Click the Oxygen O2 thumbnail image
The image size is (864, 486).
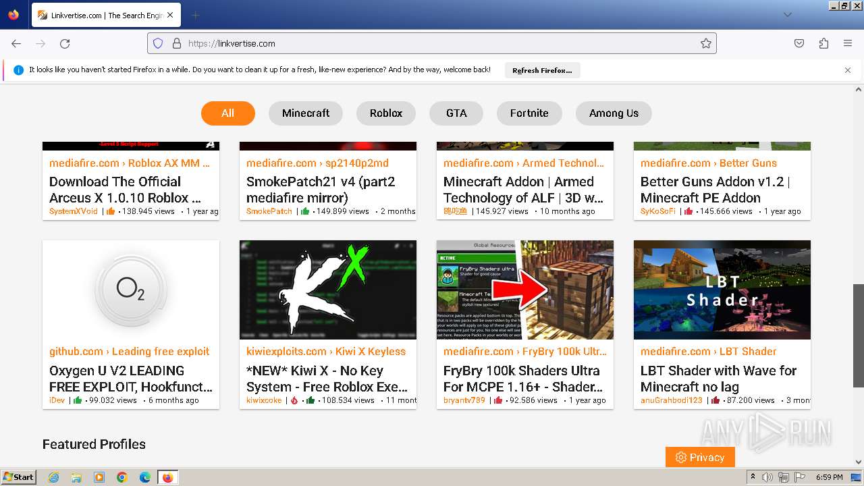(131, 290)
